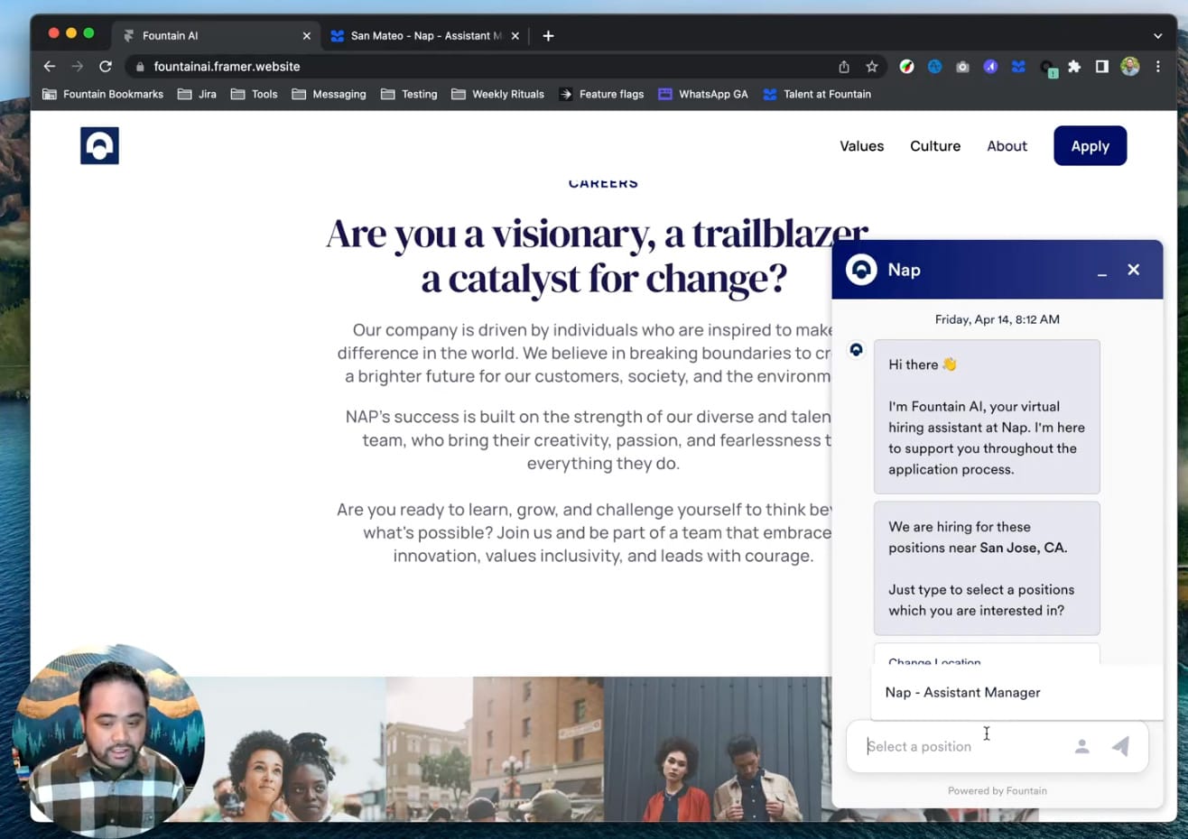Click the red close window button

(x=53, y=33)
